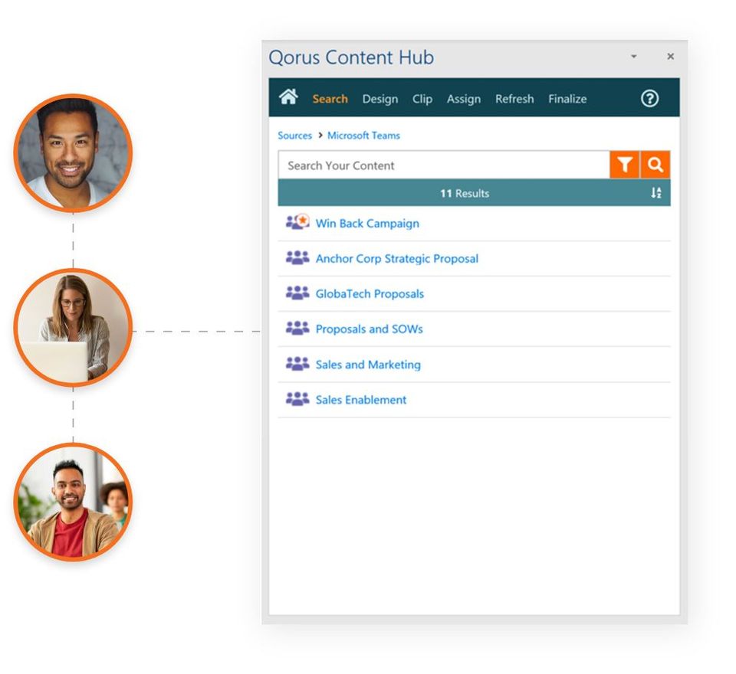This screenshot has width=736, height=674.
Task: Switch to the Finalize tab
Action: point(567,99)
